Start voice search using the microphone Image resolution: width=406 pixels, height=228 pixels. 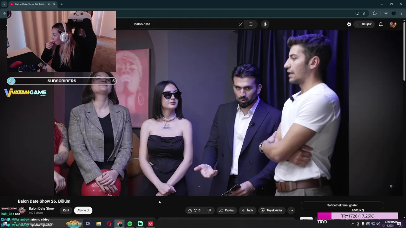point(265,24)
